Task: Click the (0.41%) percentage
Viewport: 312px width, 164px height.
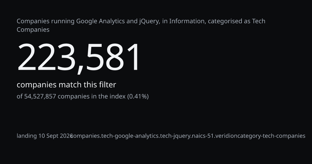Action: (x=138, y=97)
